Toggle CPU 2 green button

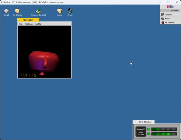149,134
